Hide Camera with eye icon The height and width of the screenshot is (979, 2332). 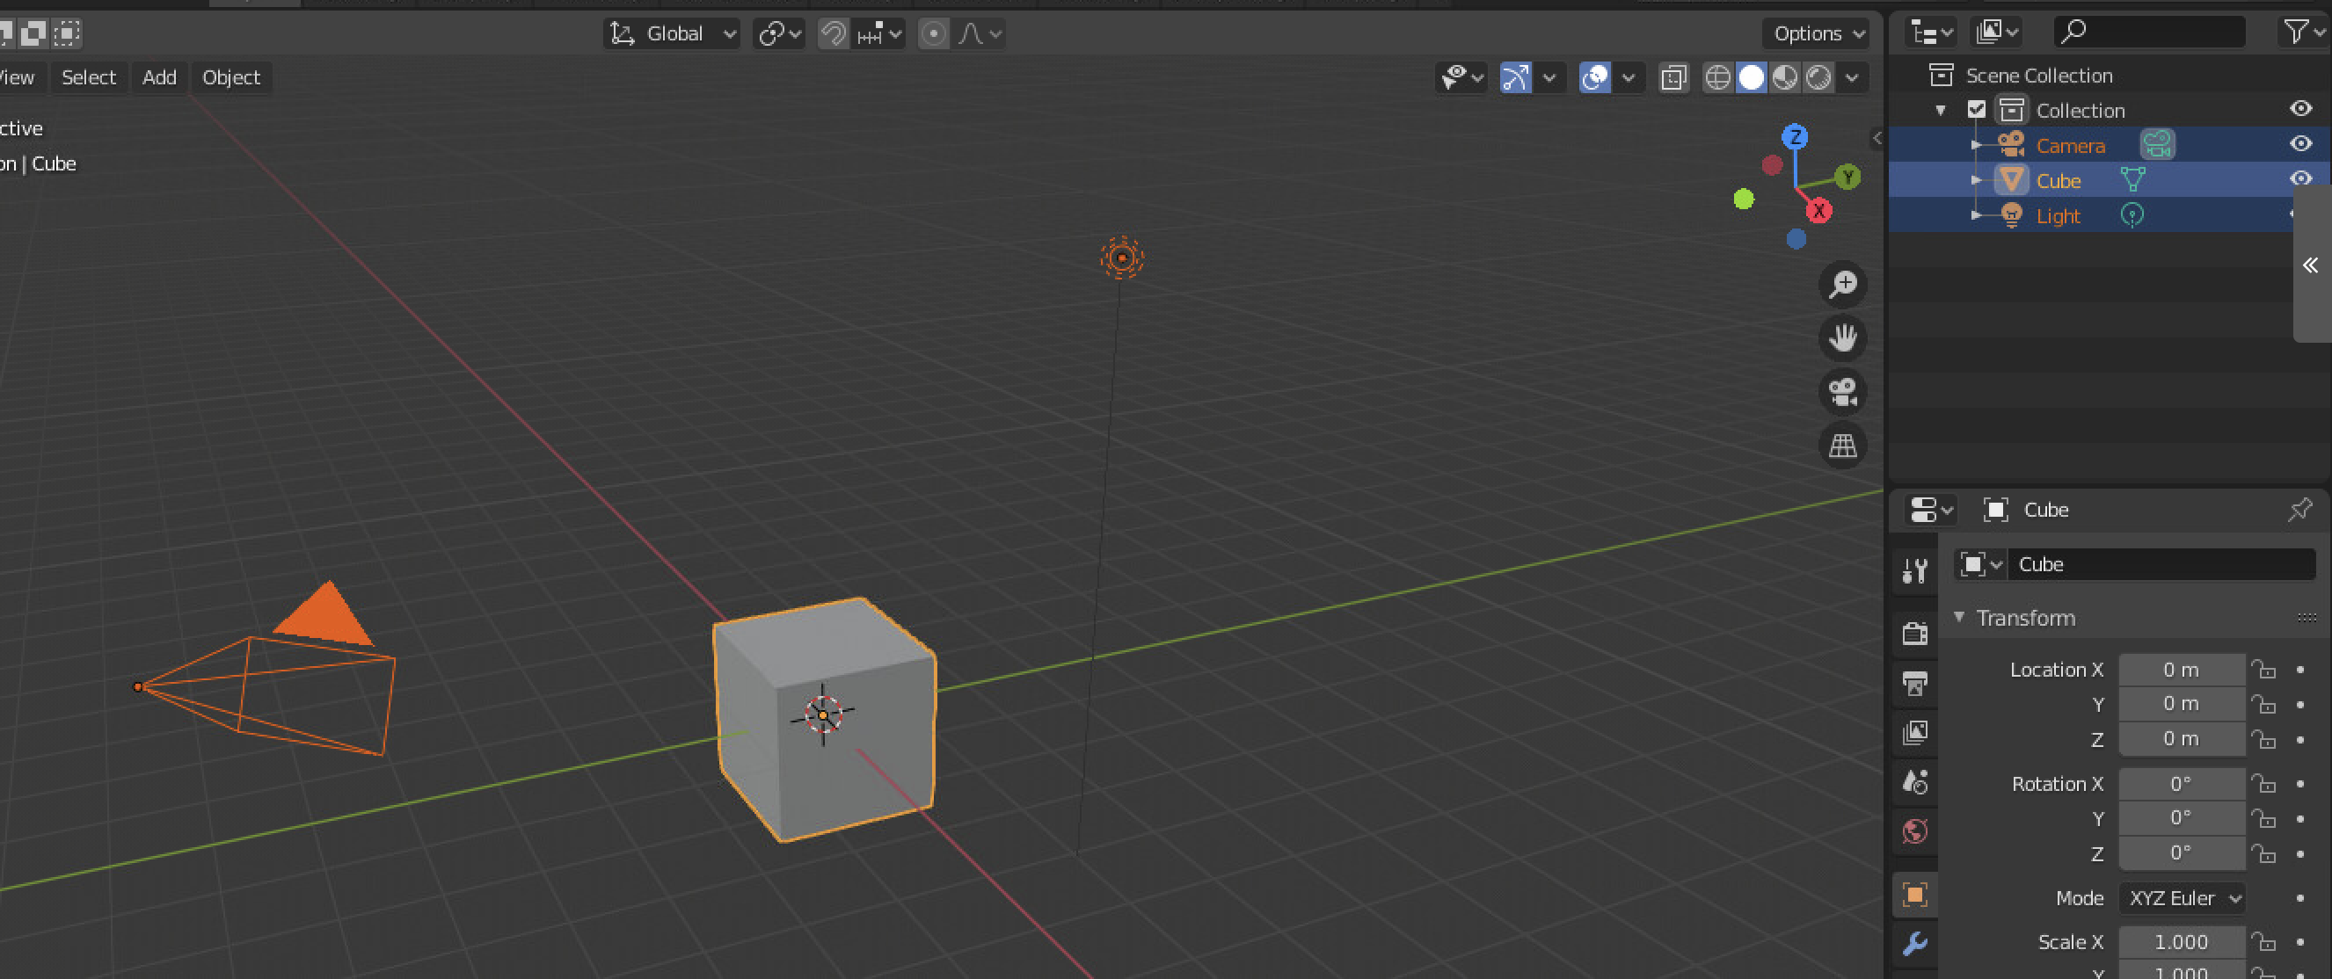(x=2301, y=144)
